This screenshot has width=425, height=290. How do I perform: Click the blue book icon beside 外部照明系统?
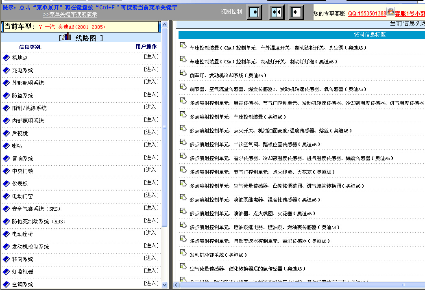[x=6, y=83]
